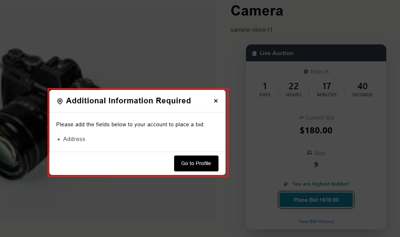Click the party popper icon by highest bidder
This screenshot has width=400, height=237.
pyautogui.click(x=286, y=184)
